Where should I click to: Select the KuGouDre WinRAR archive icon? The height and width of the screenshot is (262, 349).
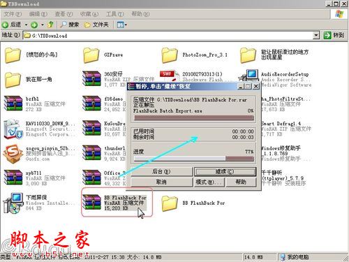[91, 128]
